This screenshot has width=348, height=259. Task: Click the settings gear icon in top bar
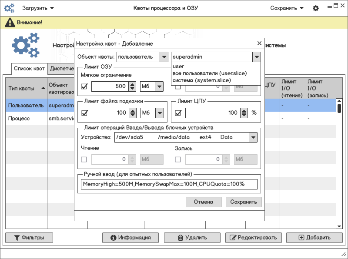coord(316,8)
